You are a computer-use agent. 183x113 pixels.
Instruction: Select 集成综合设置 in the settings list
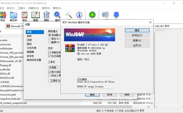point(34,60)
